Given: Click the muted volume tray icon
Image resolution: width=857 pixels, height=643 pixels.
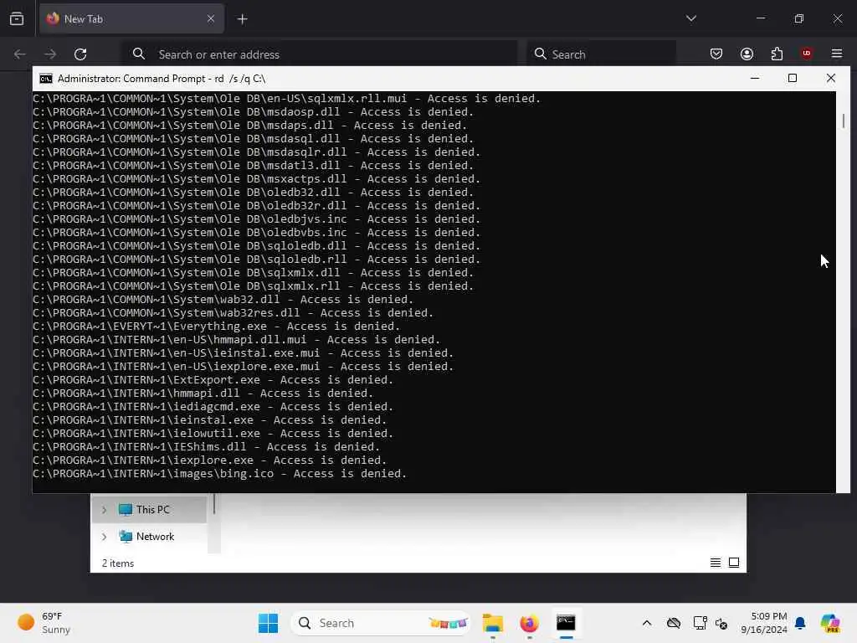Looking at the screenshot, I should (x=721, y=623).
